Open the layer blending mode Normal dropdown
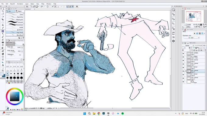Screen dimensions: 207x116 [x=189, y=45]
